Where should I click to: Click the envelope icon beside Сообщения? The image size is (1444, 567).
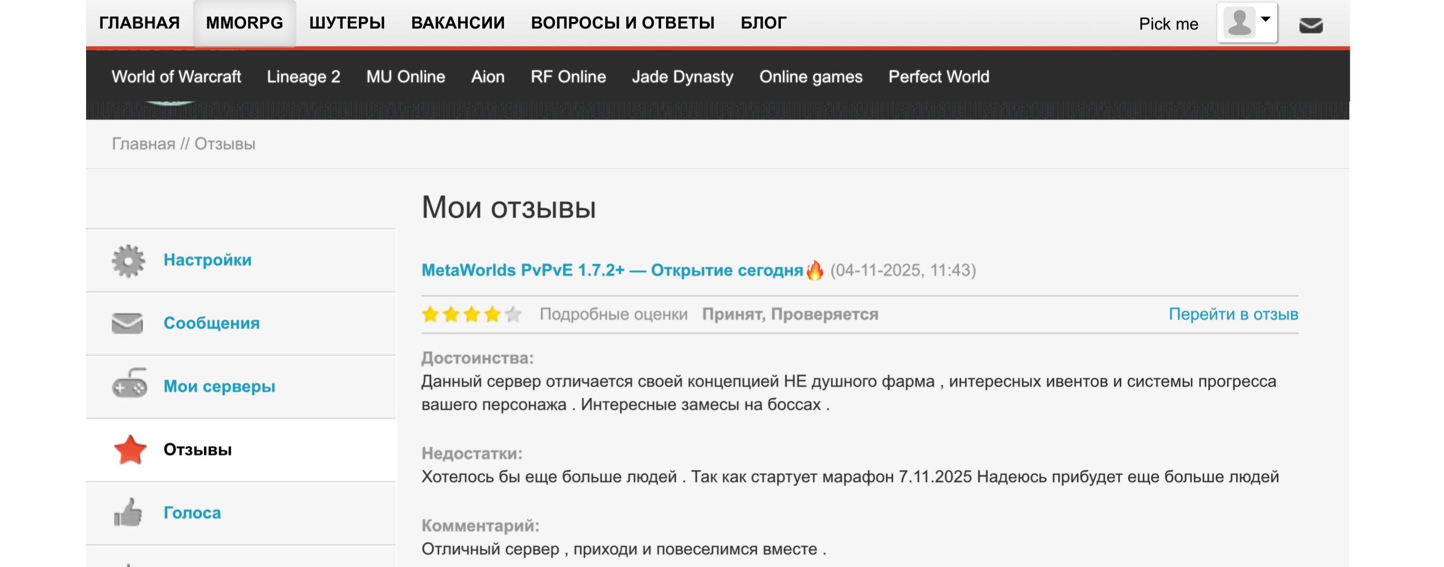point(127,324)
